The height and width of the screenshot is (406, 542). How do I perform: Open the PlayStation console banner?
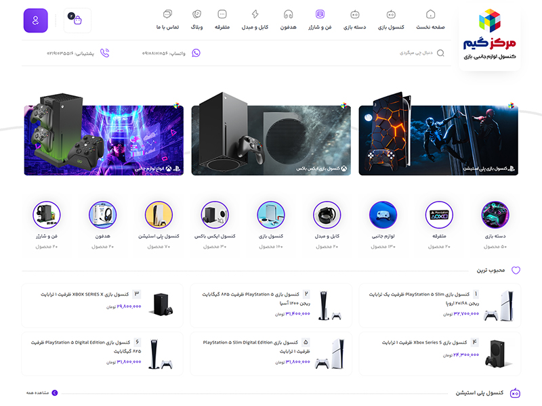pyautogui.click(x=438, y=140)
